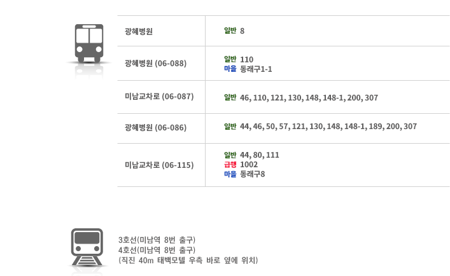Click the bus list starting with 46, 110, 121
The width and height of the screenshot is (450, 276).
coord(309,98)
